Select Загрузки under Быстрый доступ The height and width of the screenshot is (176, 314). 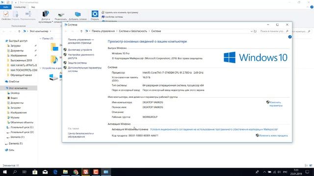point(15,45)
